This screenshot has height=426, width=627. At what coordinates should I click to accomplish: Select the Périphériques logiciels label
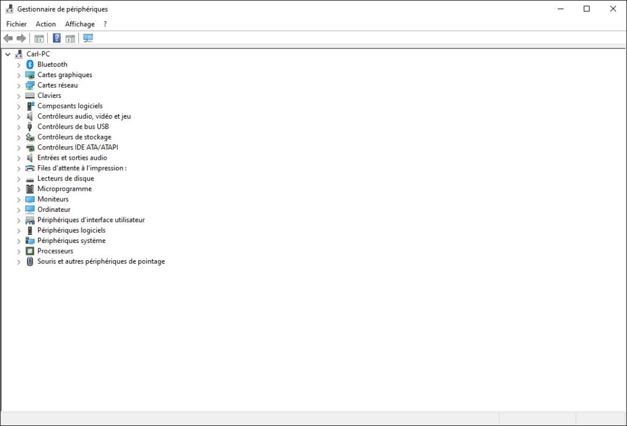pos(72,230)
